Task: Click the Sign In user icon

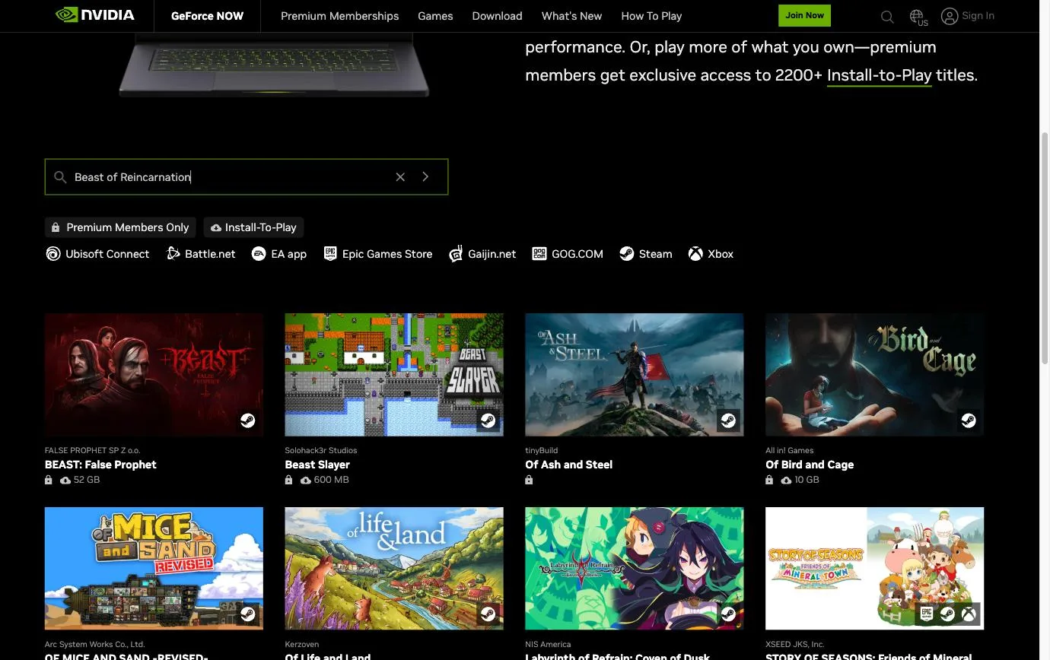Action: [949, 16]
